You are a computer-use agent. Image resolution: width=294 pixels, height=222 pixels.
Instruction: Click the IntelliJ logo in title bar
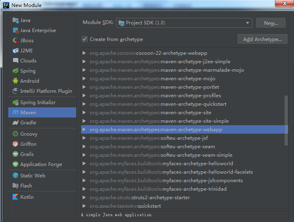[6, 5]
